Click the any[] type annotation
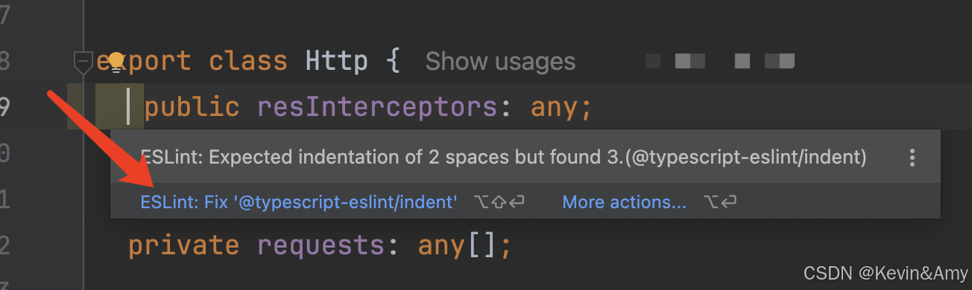972x290 pixels. click(457, 245)
